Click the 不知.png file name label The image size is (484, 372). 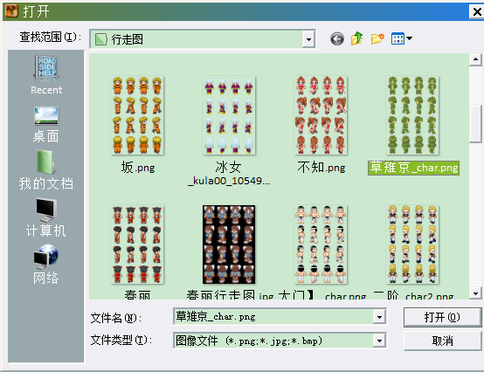click(321, 168)
